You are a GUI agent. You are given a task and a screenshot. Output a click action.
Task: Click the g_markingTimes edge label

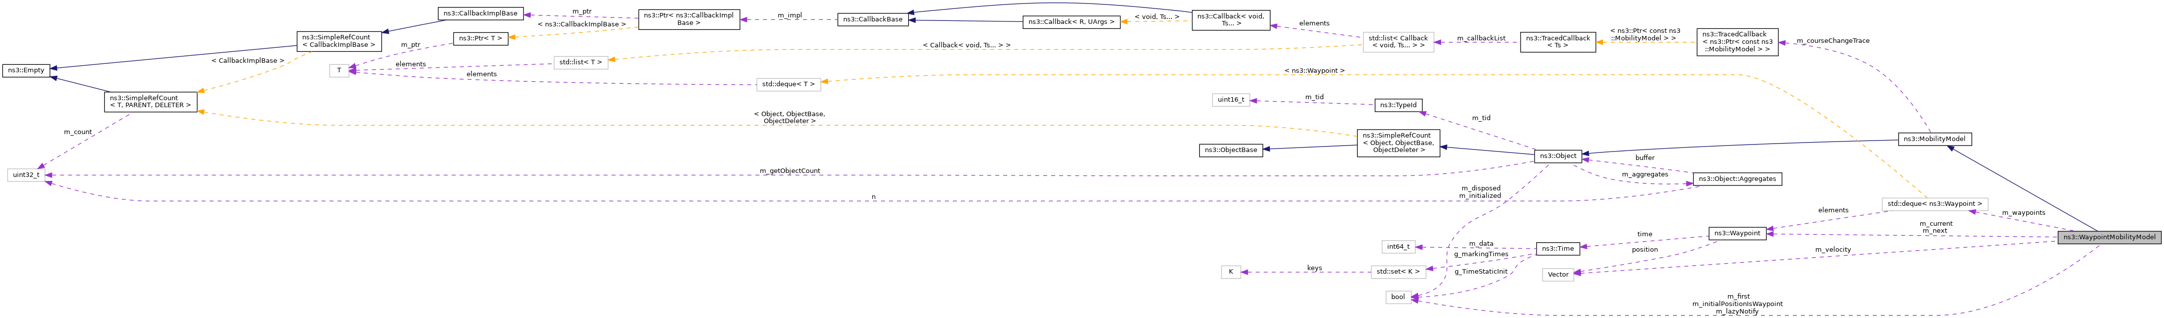[1481, 254]
